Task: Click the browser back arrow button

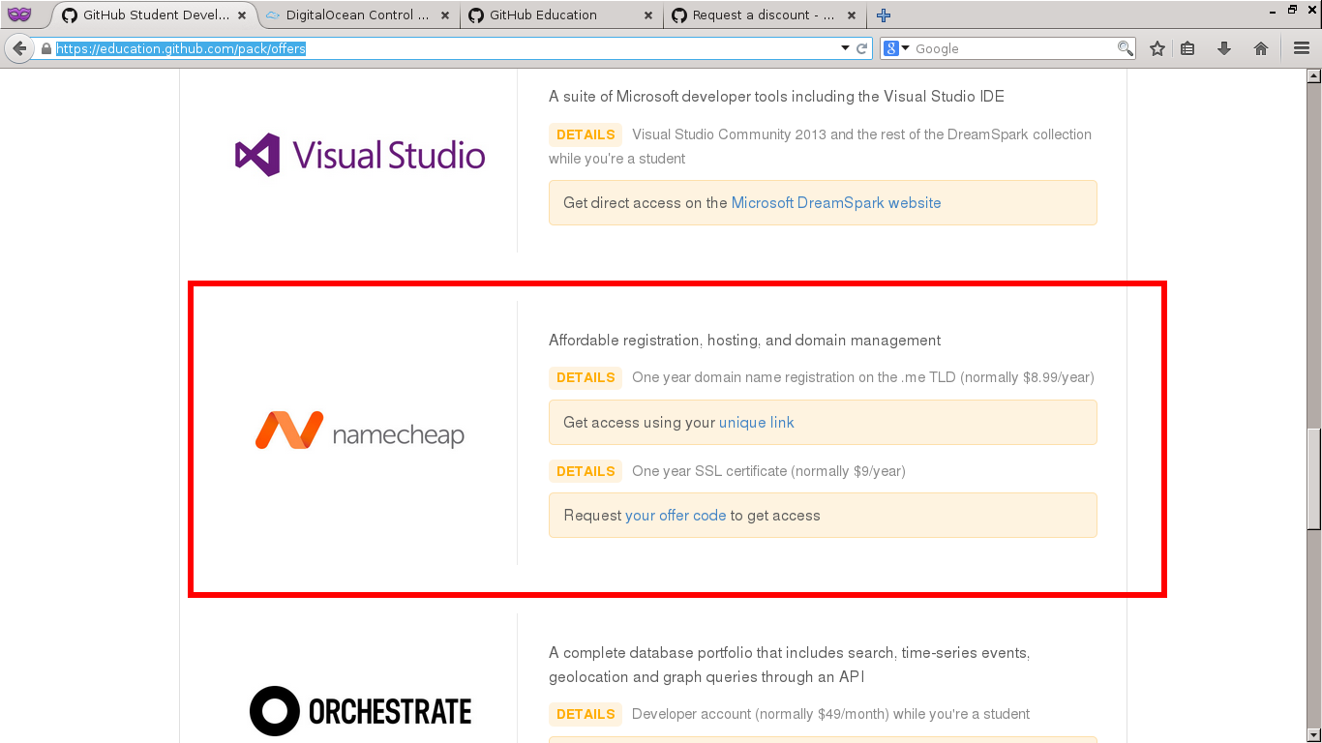Action: point(19,48)
